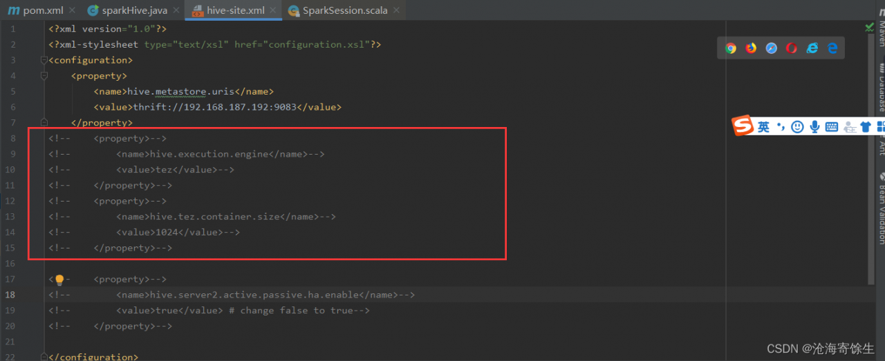Collapse the first property fold marker
The width and height of the screenshot is (885, 361).
point(44,76)
